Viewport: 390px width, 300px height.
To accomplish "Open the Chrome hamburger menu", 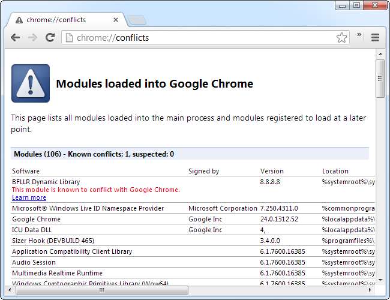I will click(375, 38).
